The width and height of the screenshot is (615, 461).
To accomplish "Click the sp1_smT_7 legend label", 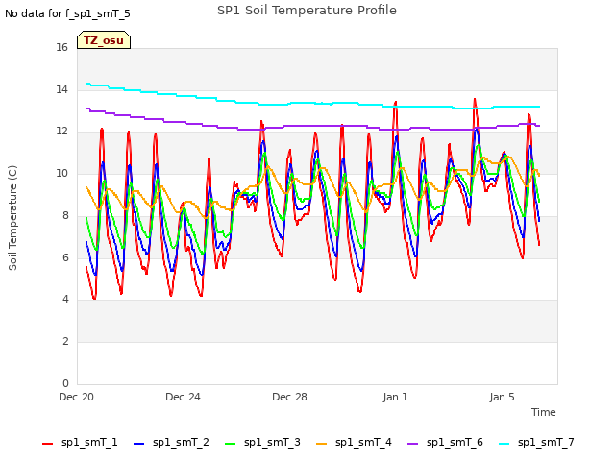I will [546, 442].
